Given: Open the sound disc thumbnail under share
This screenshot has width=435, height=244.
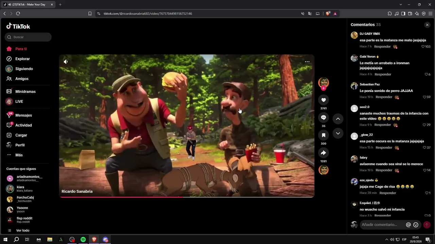Looking at the screenshot, I should tap(324, 170).
